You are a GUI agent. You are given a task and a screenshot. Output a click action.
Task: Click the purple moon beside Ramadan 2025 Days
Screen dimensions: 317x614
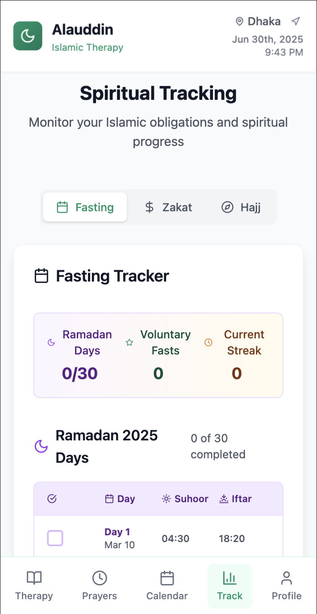[x=41, y=446]
